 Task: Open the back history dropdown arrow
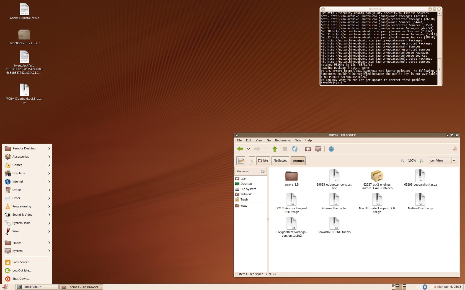pyautogui.click(x=249, y=149)
